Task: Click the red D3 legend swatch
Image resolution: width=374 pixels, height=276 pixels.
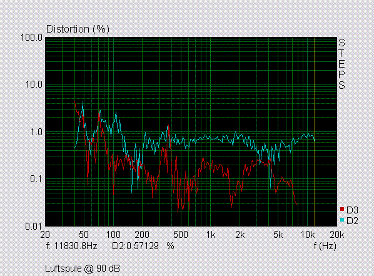Action: (x=342, y=209)
